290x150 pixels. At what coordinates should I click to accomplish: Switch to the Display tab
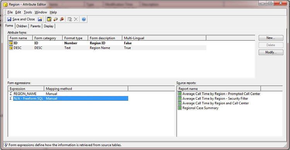[49, 26]
